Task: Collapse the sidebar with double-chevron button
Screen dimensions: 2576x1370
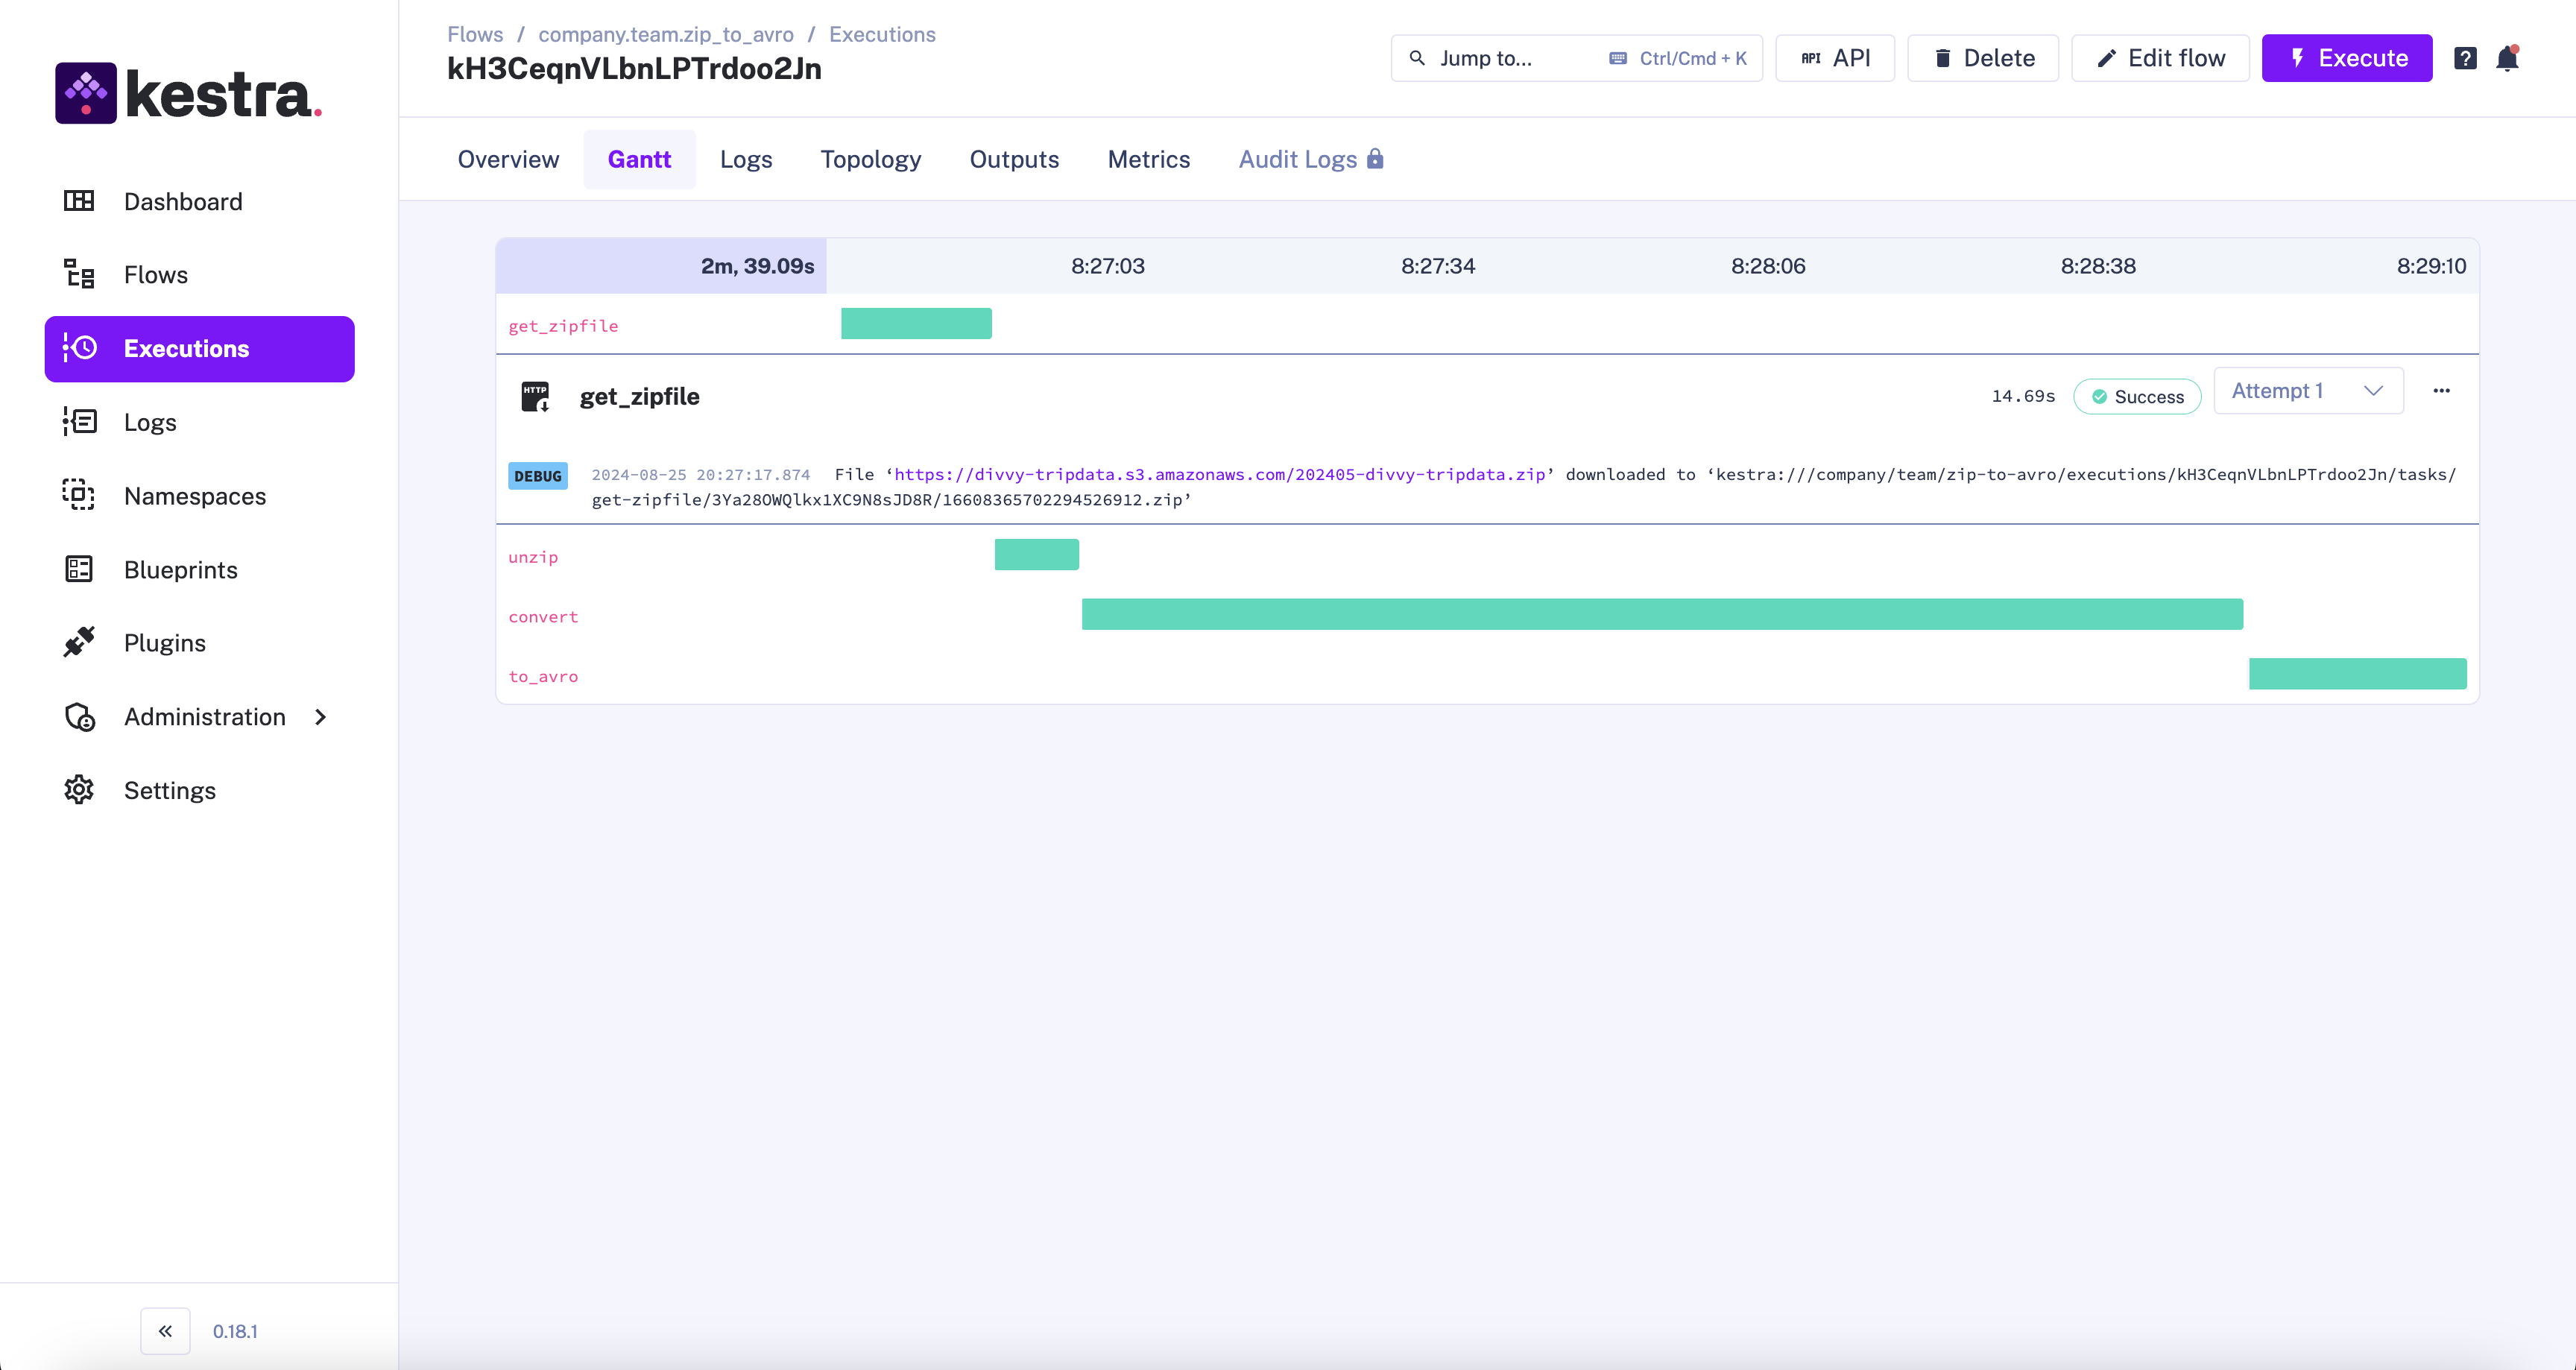Action: point(165,1330)
